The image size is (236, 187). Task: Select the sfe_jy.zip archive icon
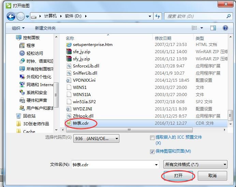(69, 51)
